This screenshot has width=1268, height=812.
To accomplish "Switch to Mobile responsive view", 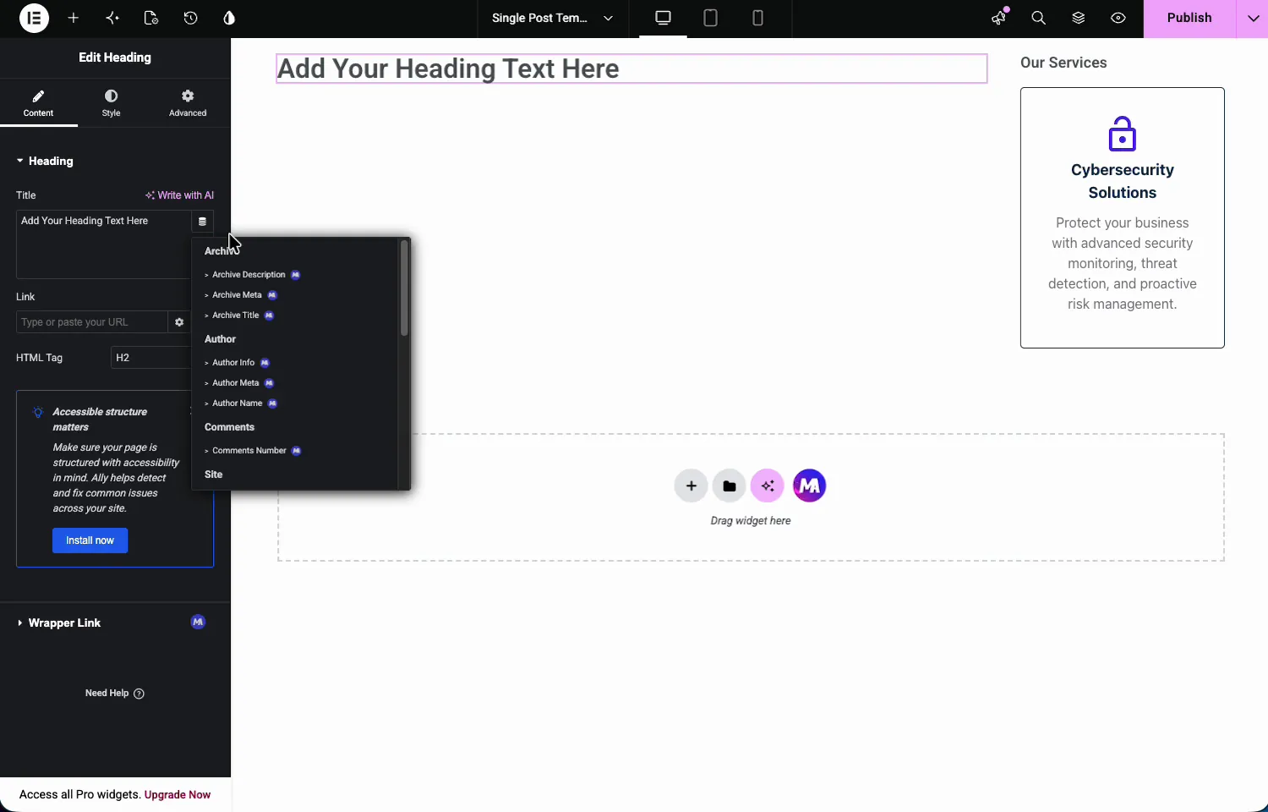I will (758, 18).
